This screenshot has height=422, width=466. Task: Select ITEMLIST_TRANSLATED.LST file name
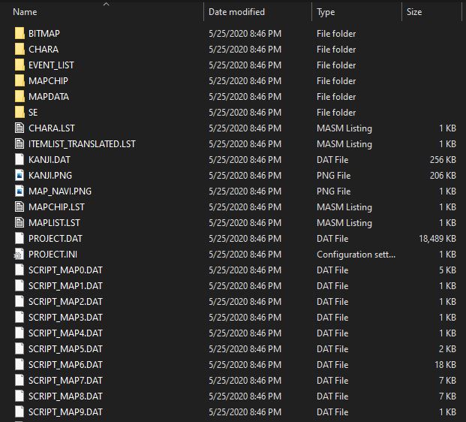pos(82,144)
